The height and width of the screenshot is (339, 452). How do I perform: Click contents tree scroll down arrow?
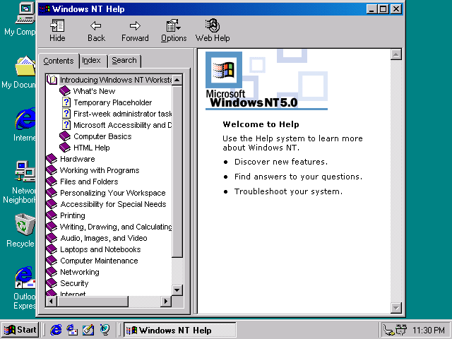[x=177, y=290]
